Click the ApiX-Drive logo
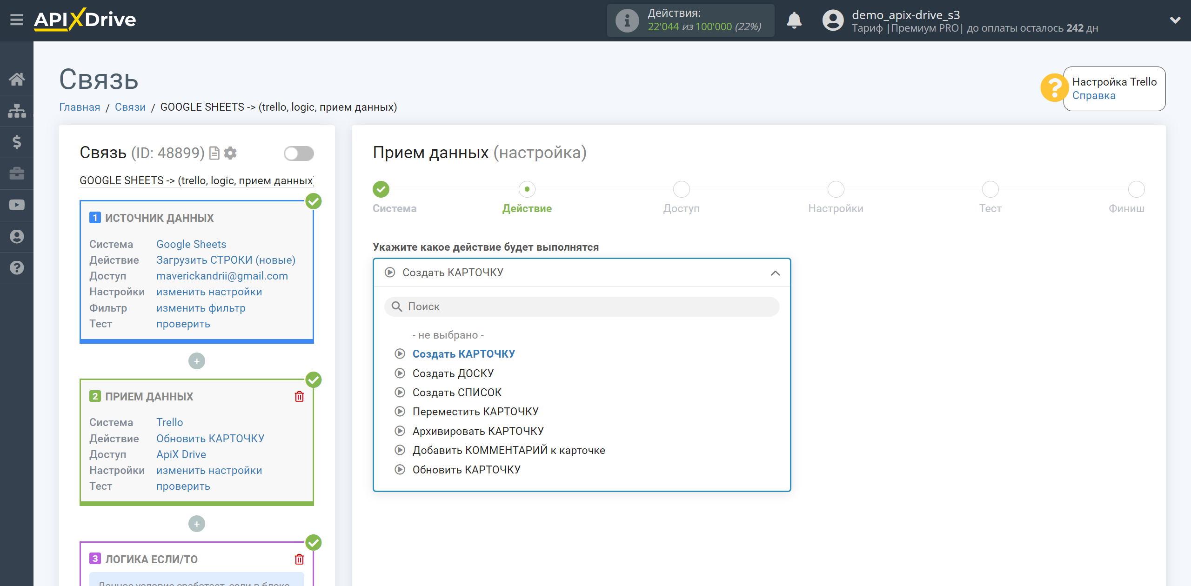This screenshot has height=586, width=1191. point(85,20)
